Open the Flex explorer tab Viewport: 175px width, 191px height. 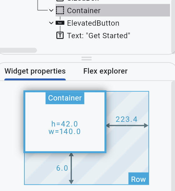[105, 71]
